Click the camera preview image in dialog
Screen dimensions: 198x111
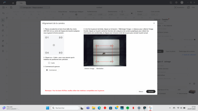105,50
